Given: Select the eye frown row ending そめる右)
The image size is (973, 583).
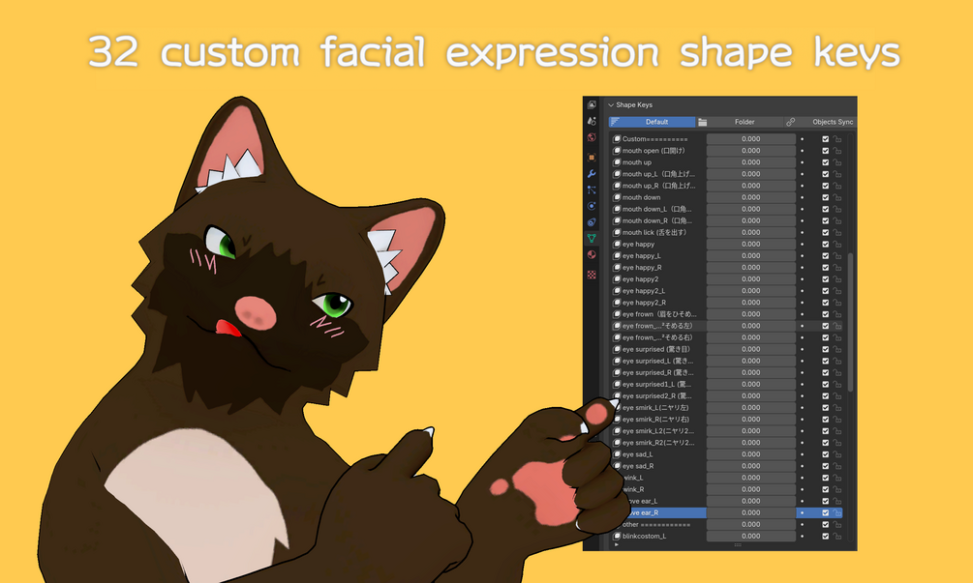Looking at the screenshot, I should [x=657, y=337].
